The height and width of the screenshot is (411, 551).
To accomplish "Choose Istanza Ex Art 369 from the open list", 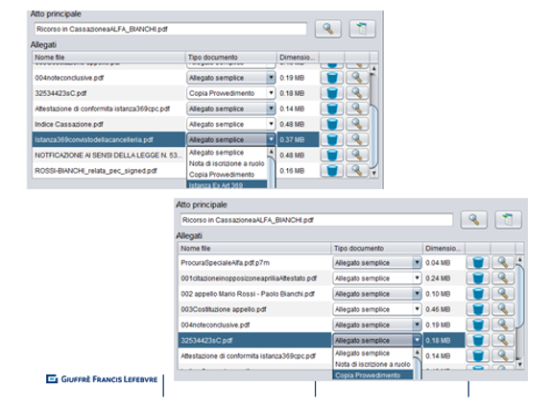I will 227,184.
